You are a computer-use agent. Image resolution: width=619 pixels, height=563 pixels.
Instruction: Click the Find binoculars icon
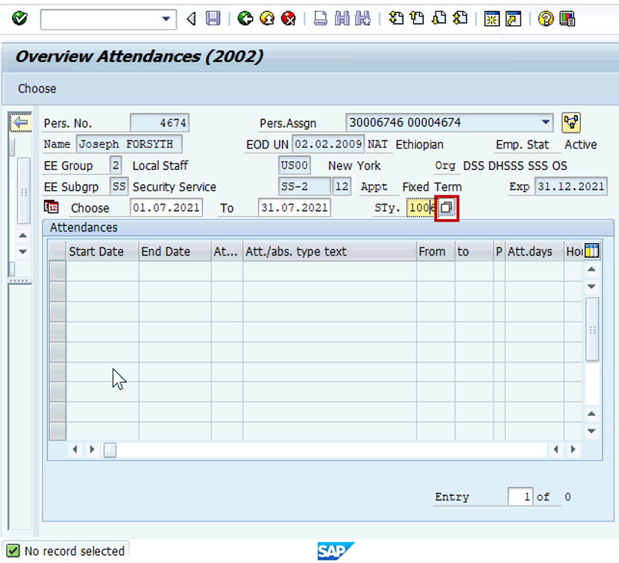pos(342,19)
